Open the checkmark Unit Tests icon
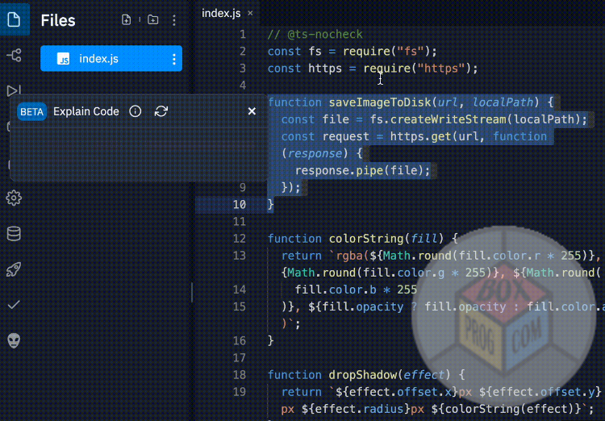The image size is (605, 421). 14,305
